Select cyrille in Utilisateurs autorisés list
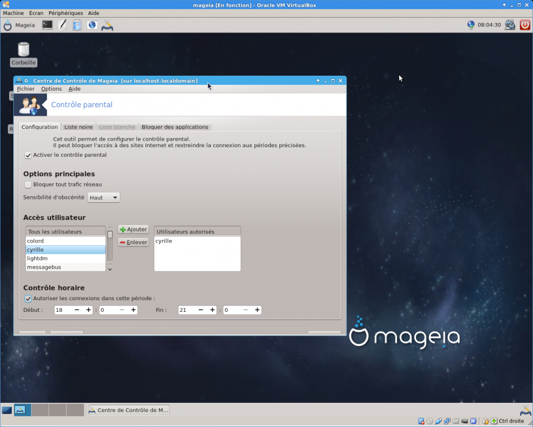The image size is (533, 427). coord(198,241)
